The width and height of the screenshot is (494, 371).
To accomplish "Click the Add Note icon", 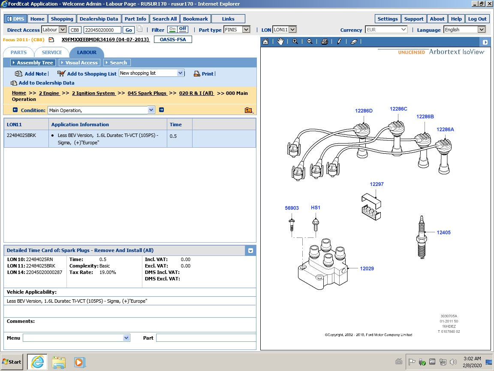I will click(x=18, y=73).
